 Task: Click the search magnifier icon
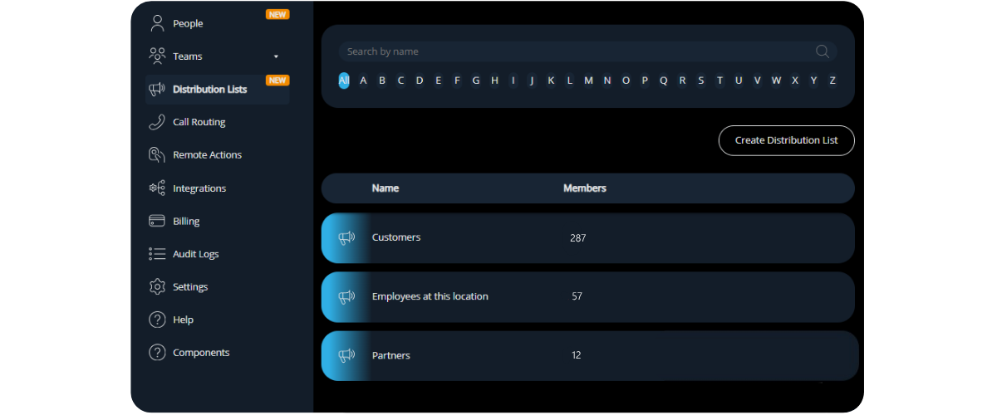pos(823,51)
